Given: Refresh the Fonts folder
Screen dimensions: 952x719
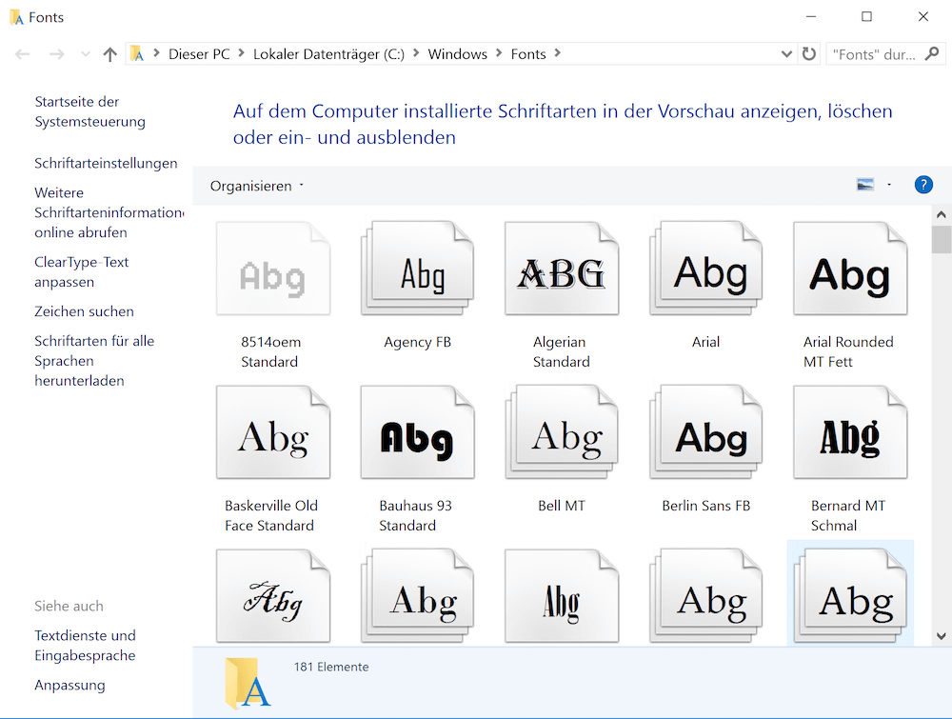Looking at the screenshot, I should (808, 54).
